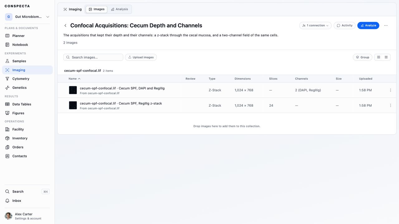Switch to the Images tab
This screenshot has width=399, height=224.
coord(96,9)
